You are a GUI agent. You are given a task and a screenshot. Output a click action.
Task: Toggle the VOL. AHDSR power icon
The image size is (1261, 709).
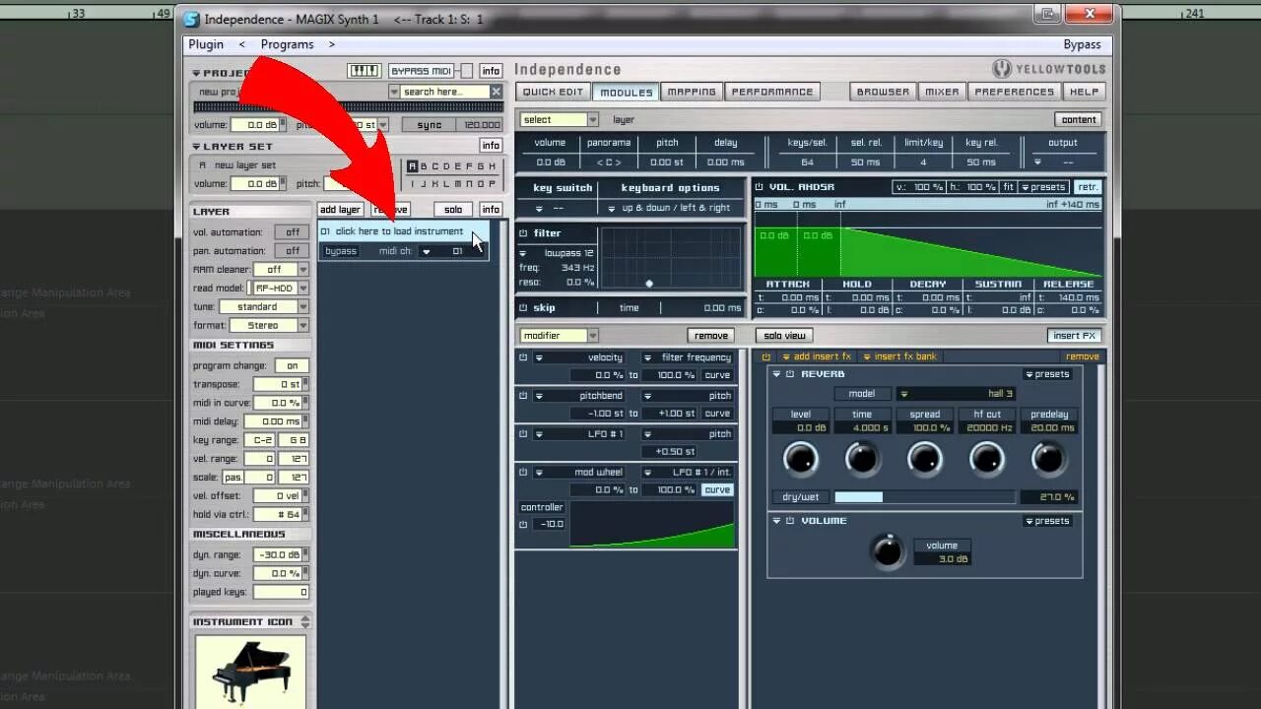coord(760,187)
